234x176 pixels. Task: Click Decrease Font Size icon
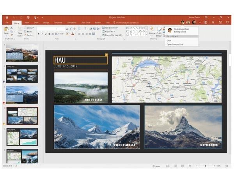tap(71, 29)
